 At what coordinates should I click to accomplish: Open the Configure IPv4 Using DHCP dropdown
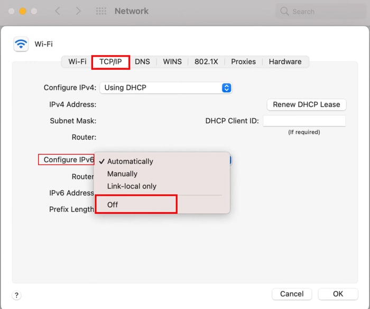pyautogui.click(x=166, y=88)
